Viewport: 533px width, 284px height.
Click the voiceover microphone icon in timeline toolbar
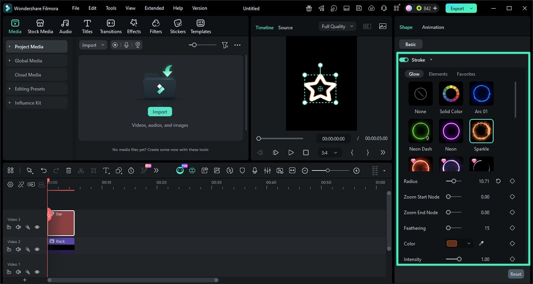255,170
